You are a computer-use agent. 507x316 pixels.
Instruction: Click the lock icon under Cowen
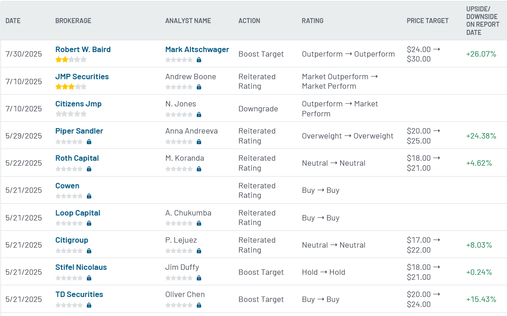(89, 196)
